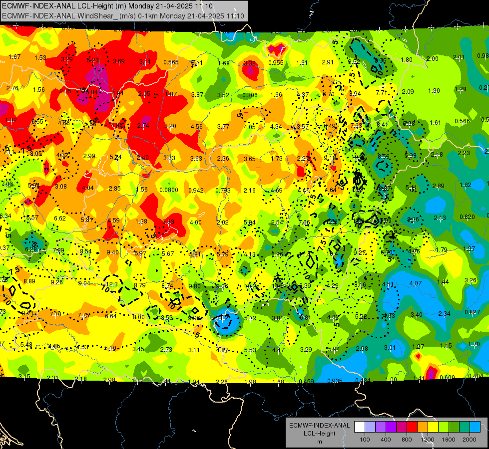The height and width of the screenshot is (449, 489).
Task: Click the map value '6.97'
Action: click(x=140, y=253)
